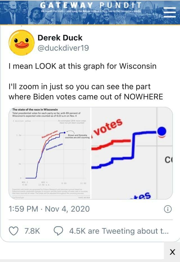Click the blue dot in zoomed graph
Viewport: 180px width, 262px height.
(162, 131)
